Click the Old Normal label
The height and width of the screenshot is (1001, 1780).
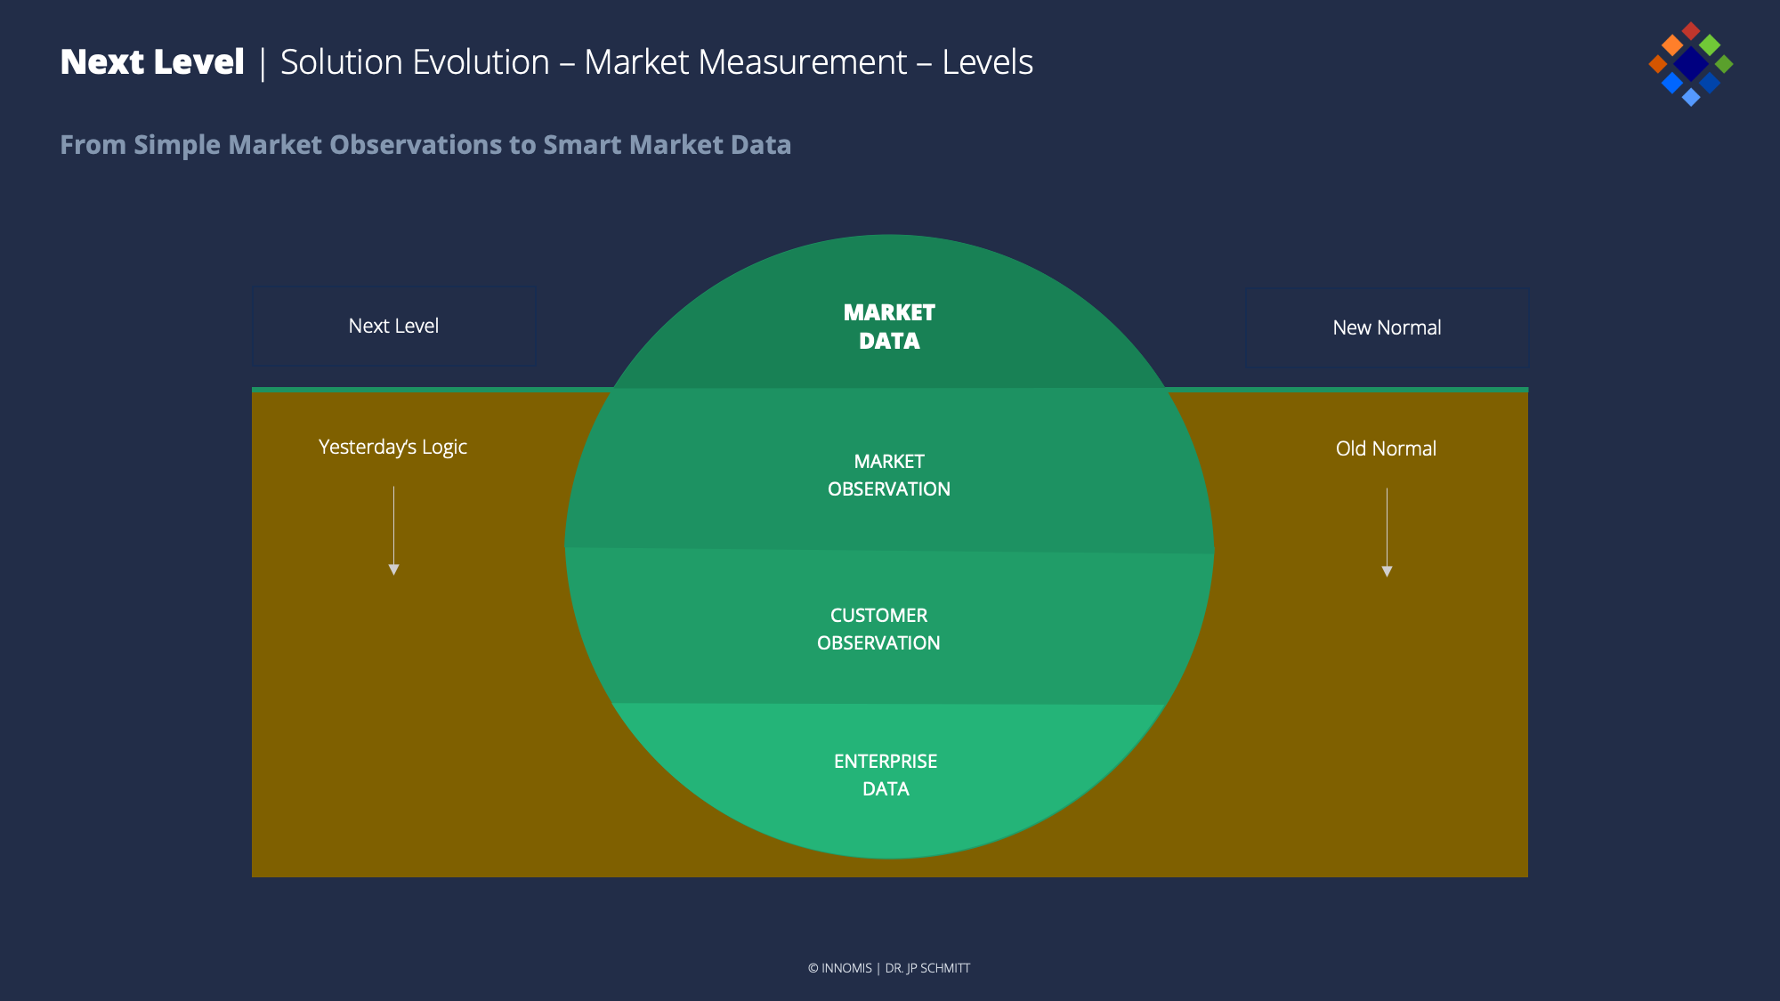[x=1386, y=448]
